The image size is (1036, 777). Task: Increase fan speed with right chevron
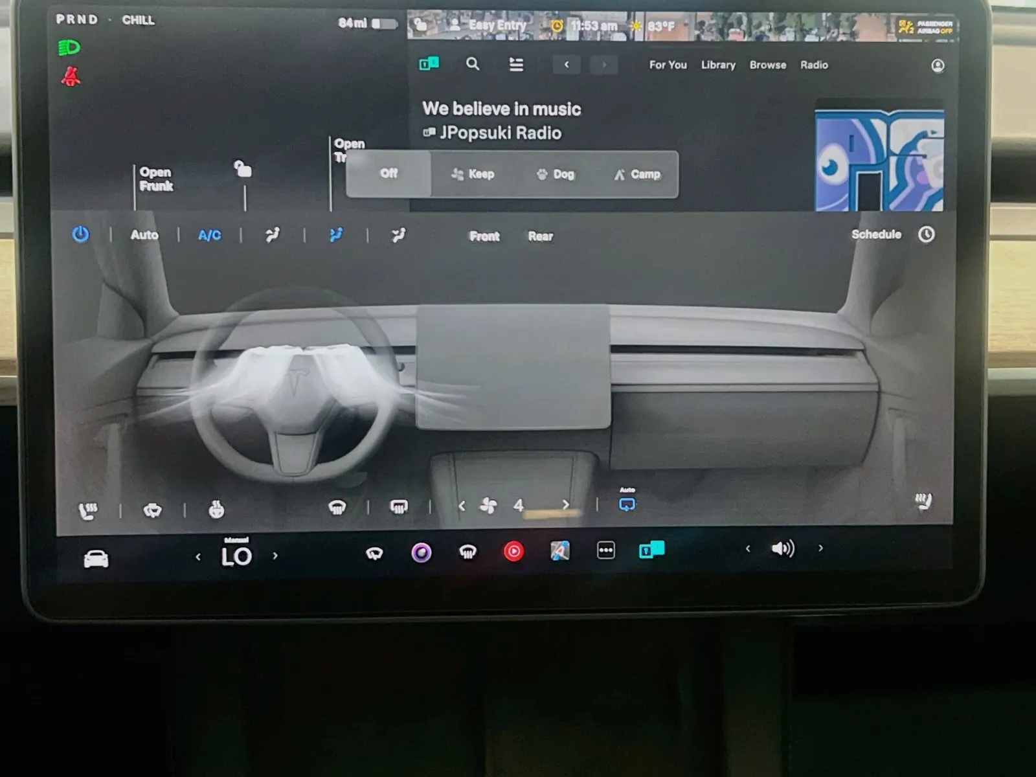coord(566,504)
